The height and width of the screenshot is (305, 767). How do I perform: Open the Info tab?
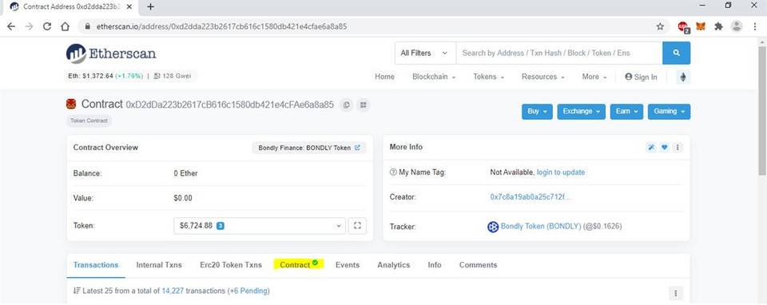click(x=435, y=265)
